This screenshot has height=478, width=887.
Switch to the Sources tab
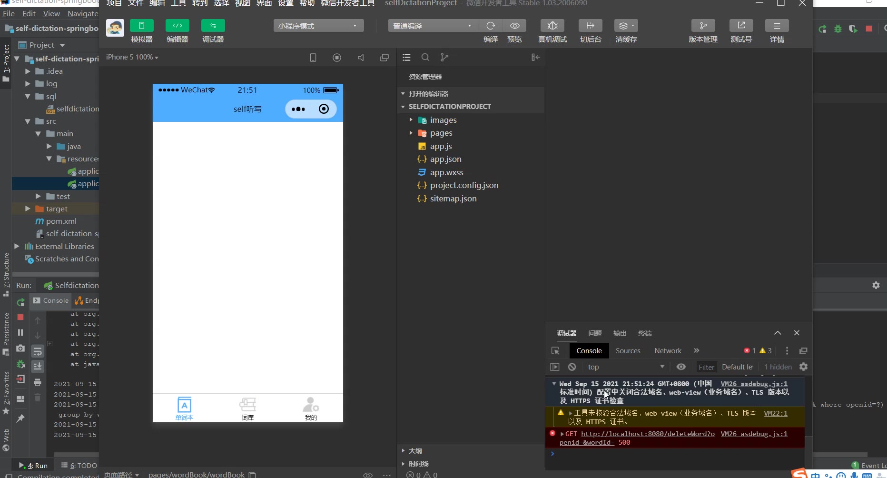[628, 351]
